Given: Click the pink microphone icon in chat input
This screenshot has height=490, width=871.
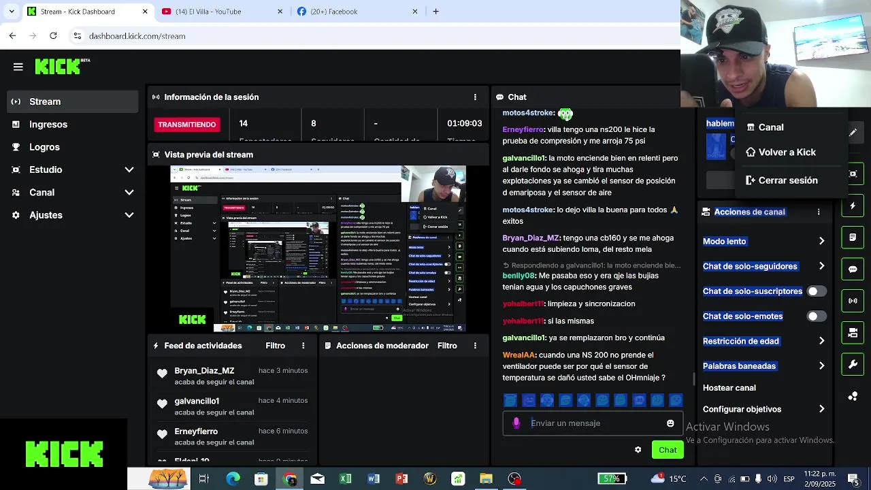Looking at the screenshot, I should pos(516,423).
